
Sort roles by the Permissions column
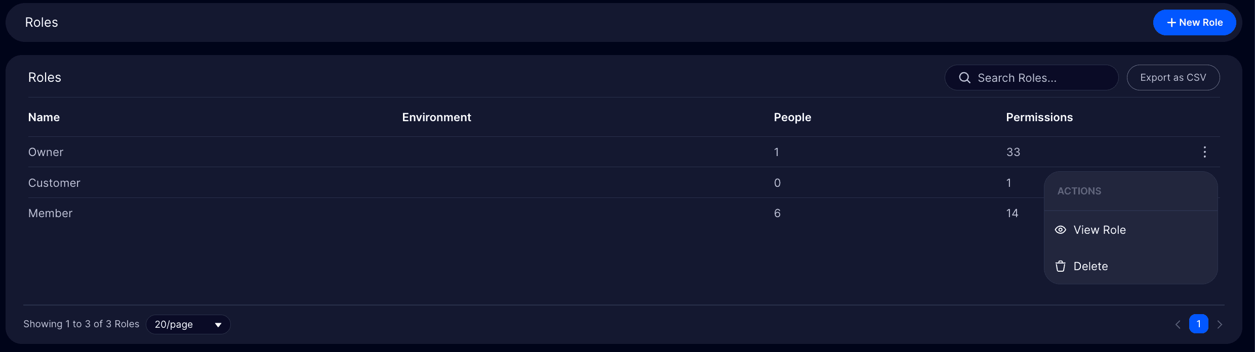click(1039, 117)
